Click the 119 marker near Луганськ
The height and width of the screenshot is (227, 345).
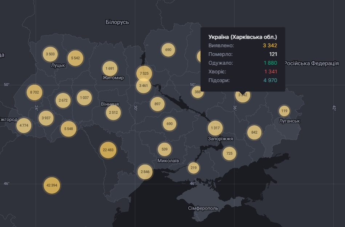pos(284,110)
